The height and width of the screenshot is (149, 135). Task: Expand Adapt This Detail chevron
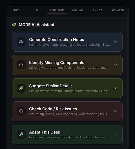(x=116, y=134)
